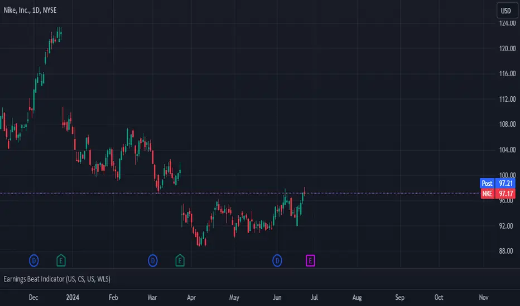Click the blue dividend marker near March
This screenshot has width=520, height=306.
(152, 261)
